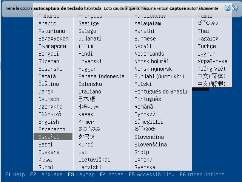
Task: Open the F1 Help option
Action: point(15,174)
